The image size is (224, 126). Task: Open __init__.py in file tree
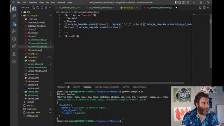tap(32, 19)
